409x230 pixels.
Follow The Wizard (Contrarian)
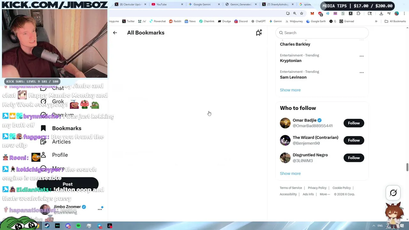coord(354,140)
